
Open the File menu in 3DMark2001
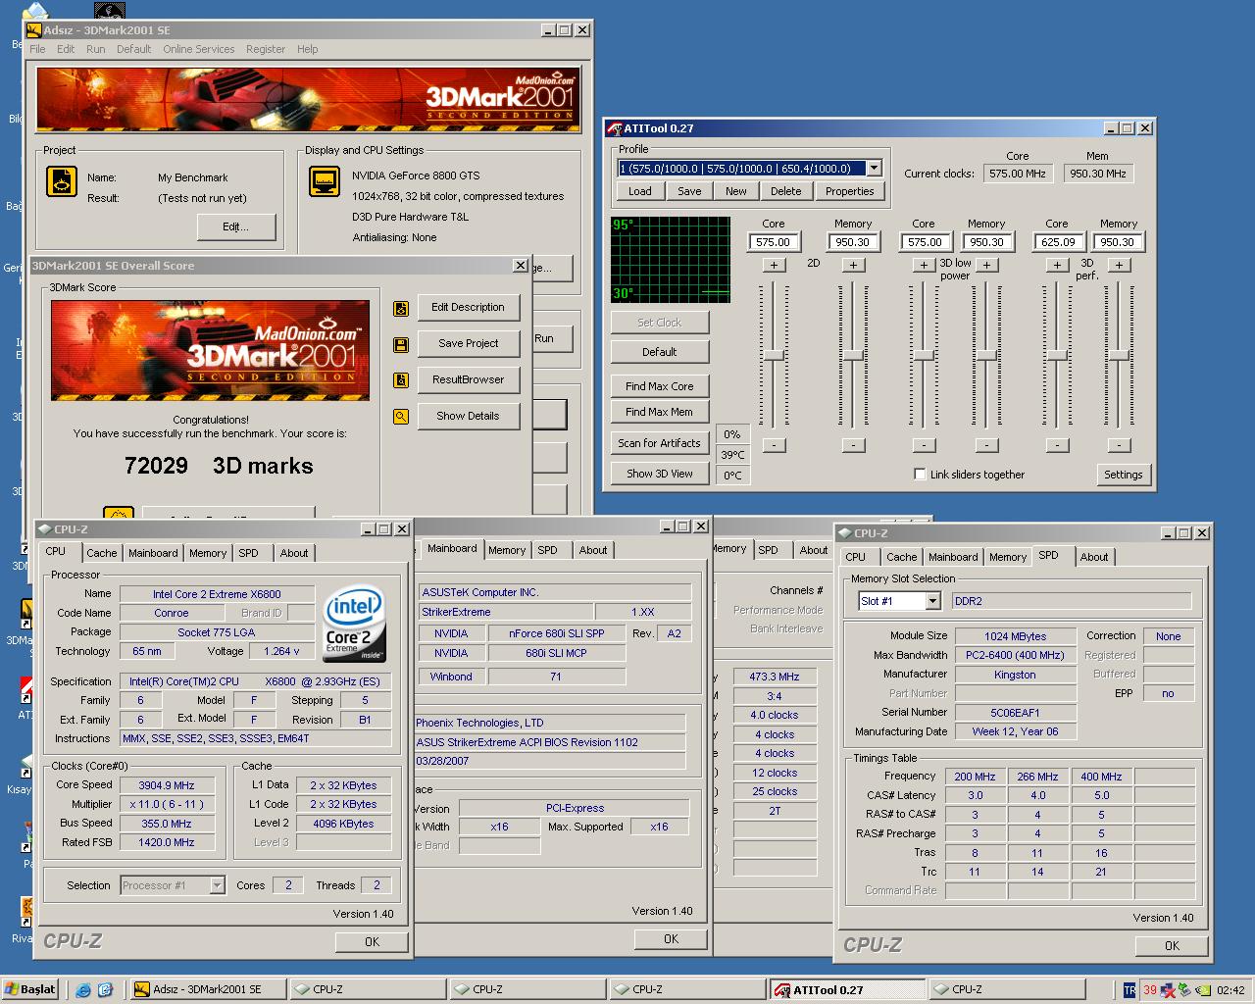(x=37, y=49)
